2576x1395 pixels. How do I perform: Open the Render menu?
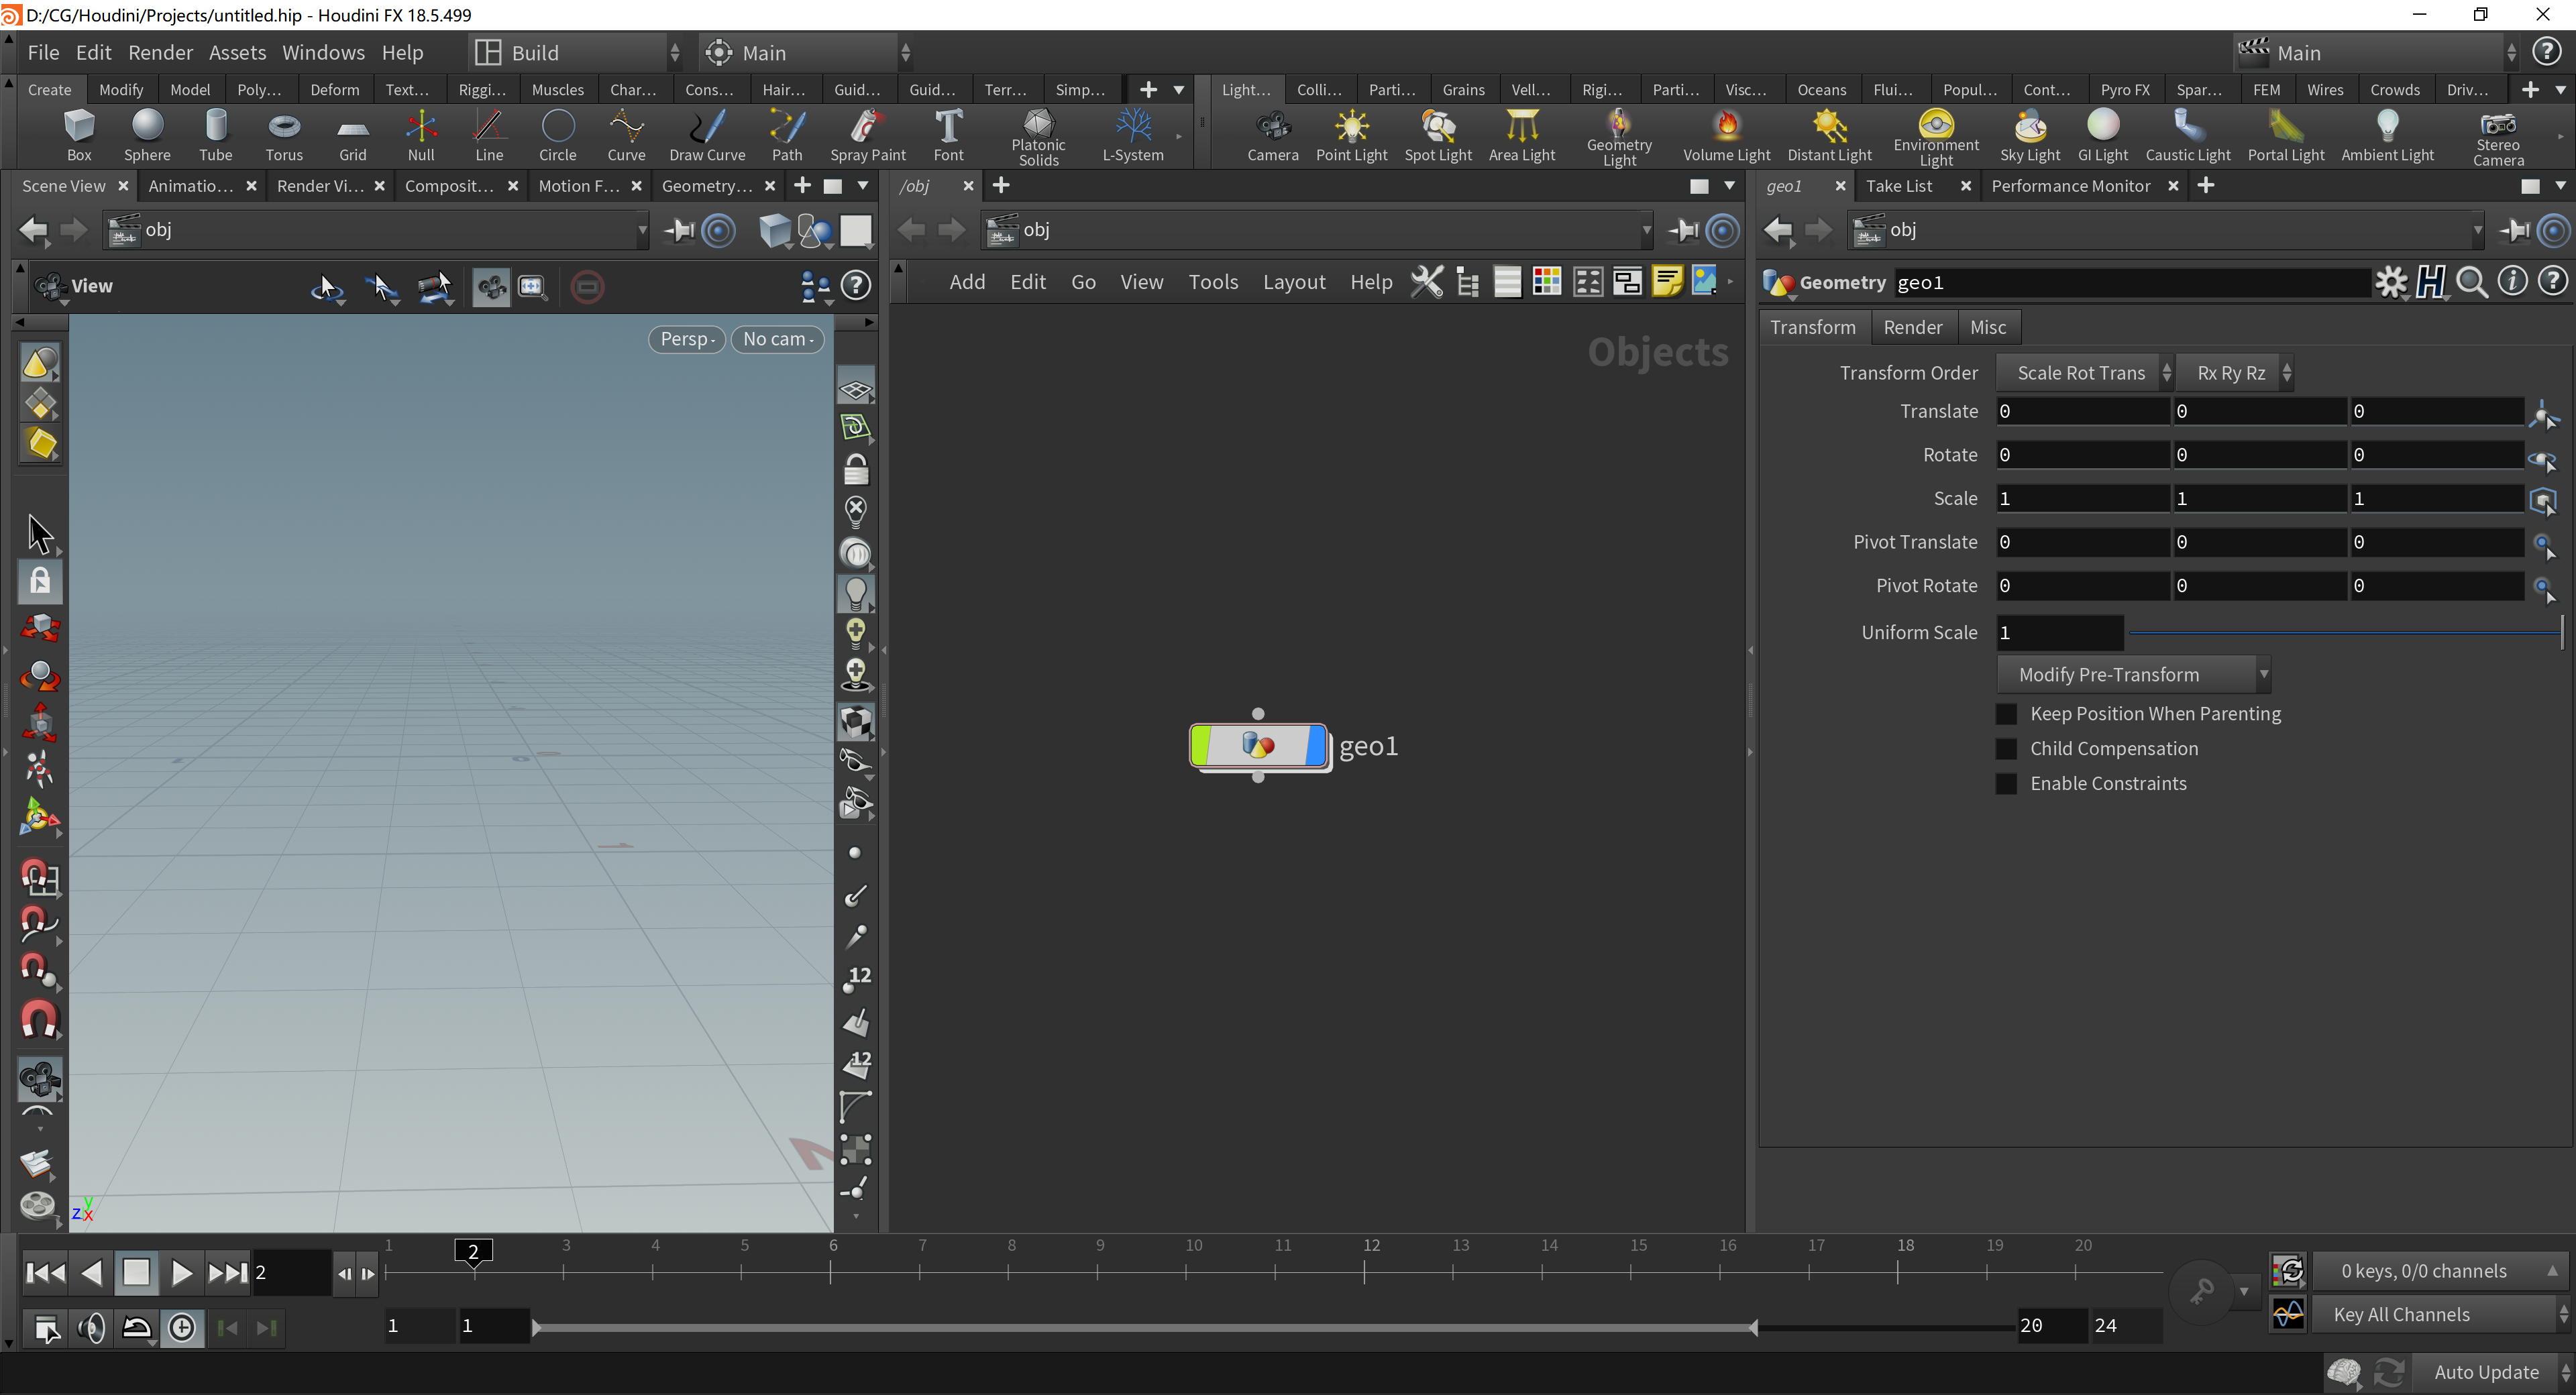160,52
